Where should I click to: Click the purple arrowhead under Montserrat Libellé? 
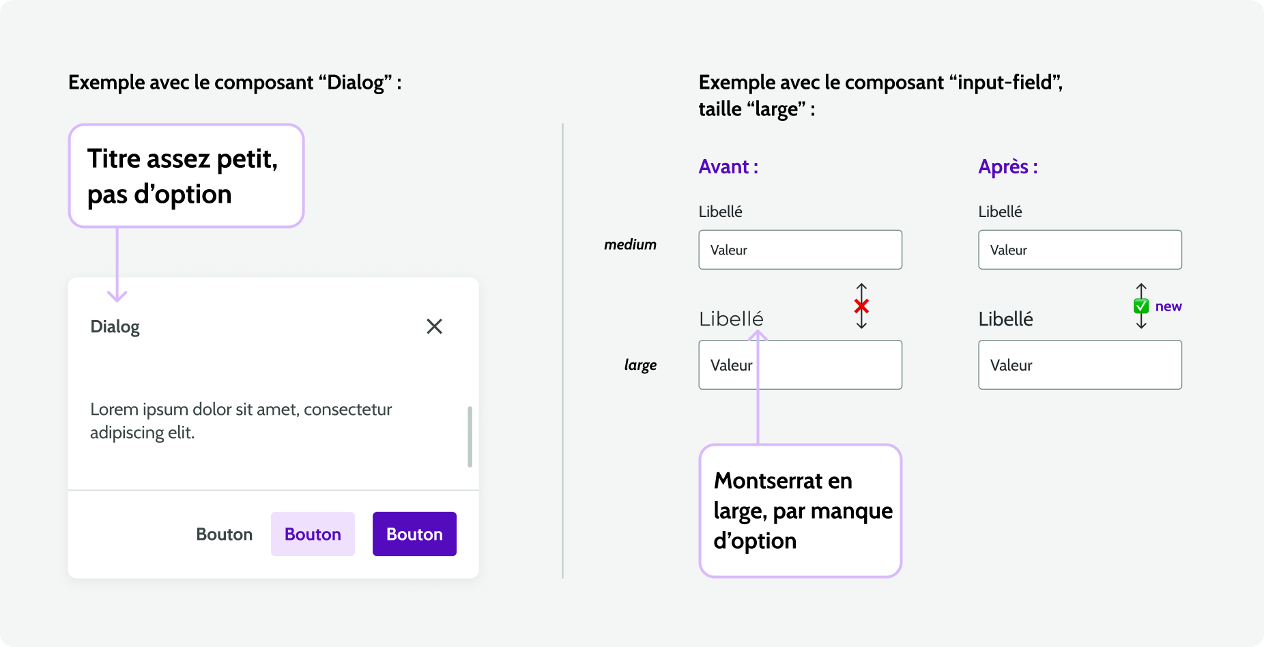(x=758, y=335)
